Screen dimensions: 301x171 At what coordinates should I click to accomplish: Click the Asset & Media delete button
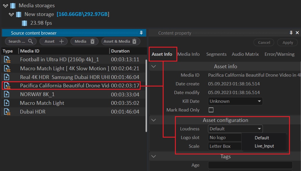(x=121, y=41)
